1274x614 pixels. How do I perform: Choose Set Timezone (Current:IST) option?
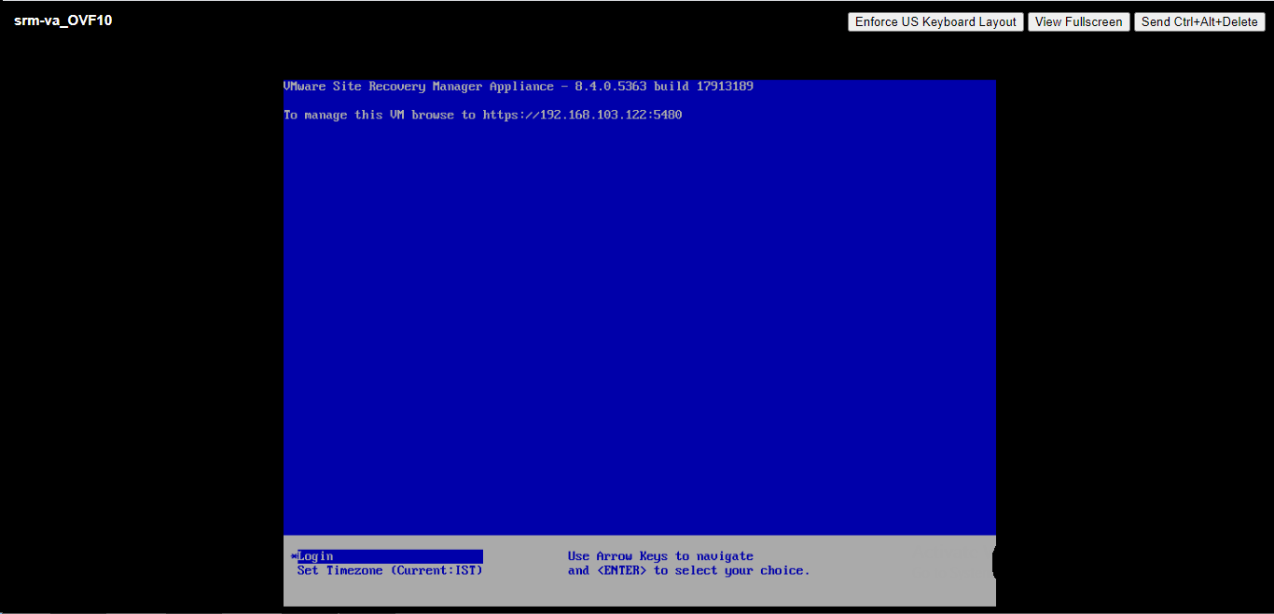[390, 570]
